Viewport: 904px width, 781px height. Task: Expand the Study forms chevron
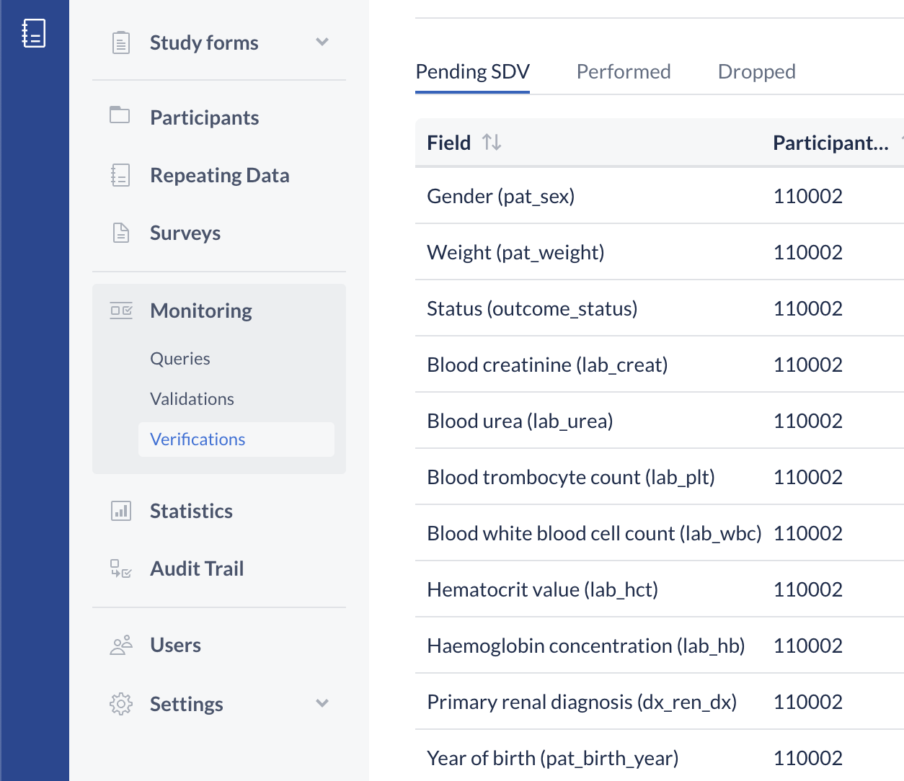coord(322,43)
